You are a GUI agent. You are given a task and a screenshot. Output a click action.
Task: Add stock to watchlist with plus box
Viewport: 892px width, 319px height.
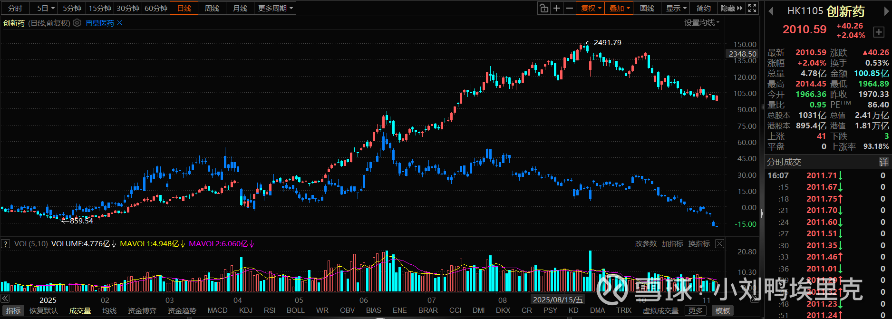878,32
